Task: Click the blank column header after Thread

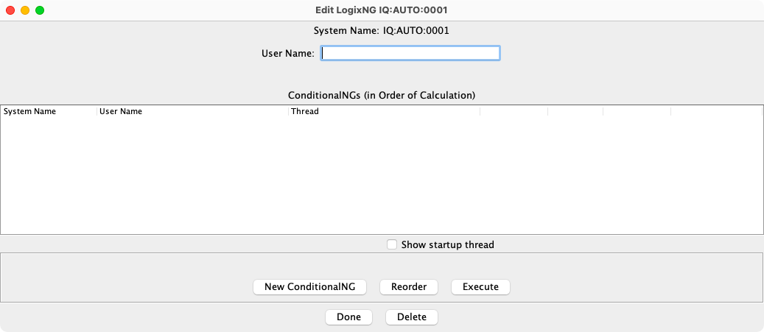Action: pos(514,111)
